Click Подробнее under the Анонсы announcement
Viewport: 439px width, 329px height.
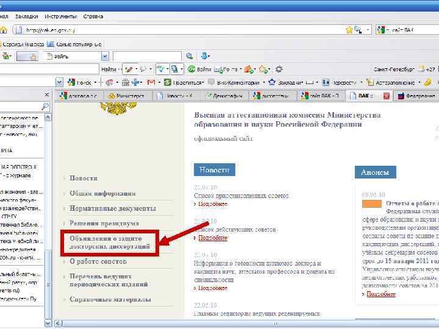click(x=381, y=294)
